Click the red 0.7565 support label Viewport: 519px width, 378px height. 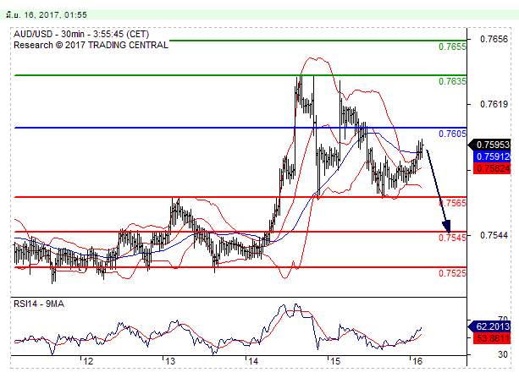[452, 203]
